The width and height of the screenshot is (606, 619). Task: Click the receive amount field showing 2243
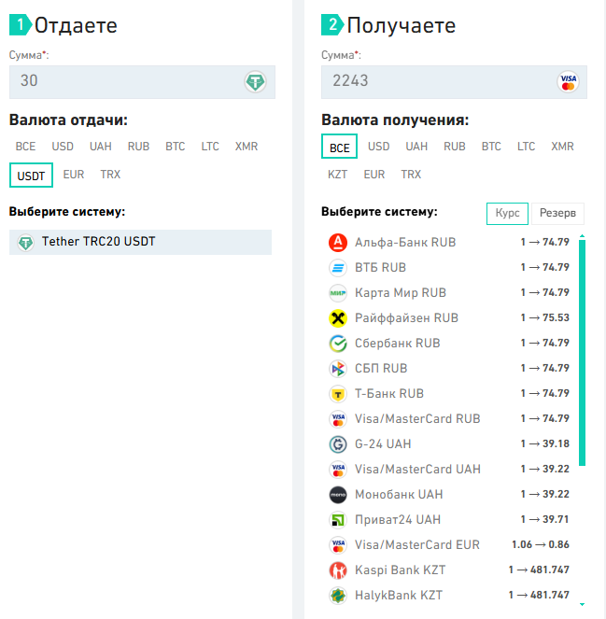(454, 82)
